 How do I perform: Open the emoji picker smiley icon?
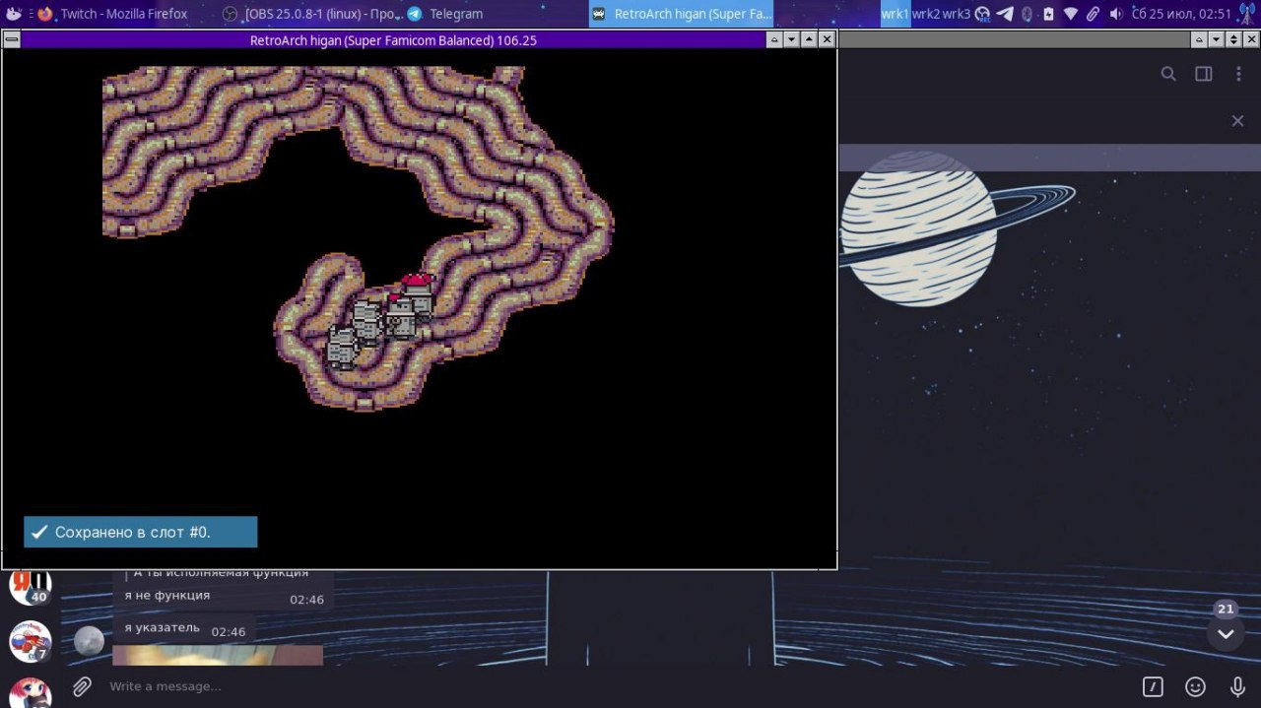(1195, 686)
